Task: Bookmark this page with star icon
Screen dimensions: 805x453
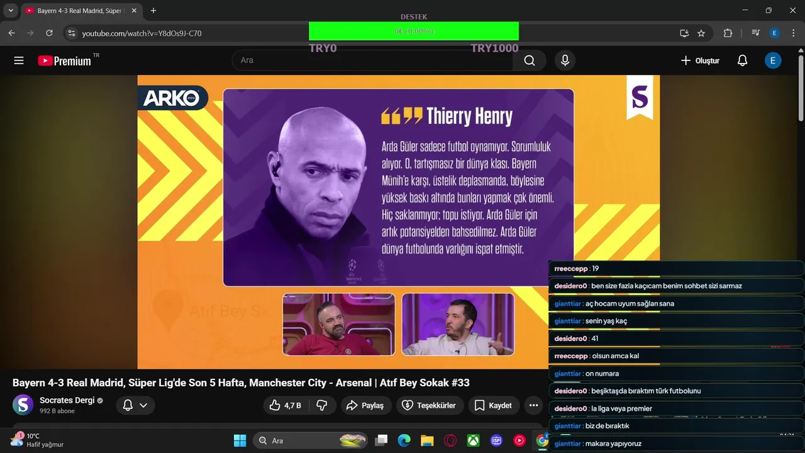Action: click(x=701, y=33)
